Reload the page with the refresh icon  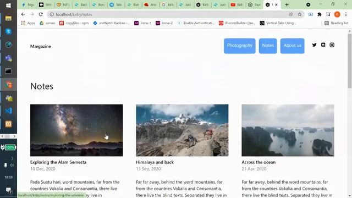41,14
